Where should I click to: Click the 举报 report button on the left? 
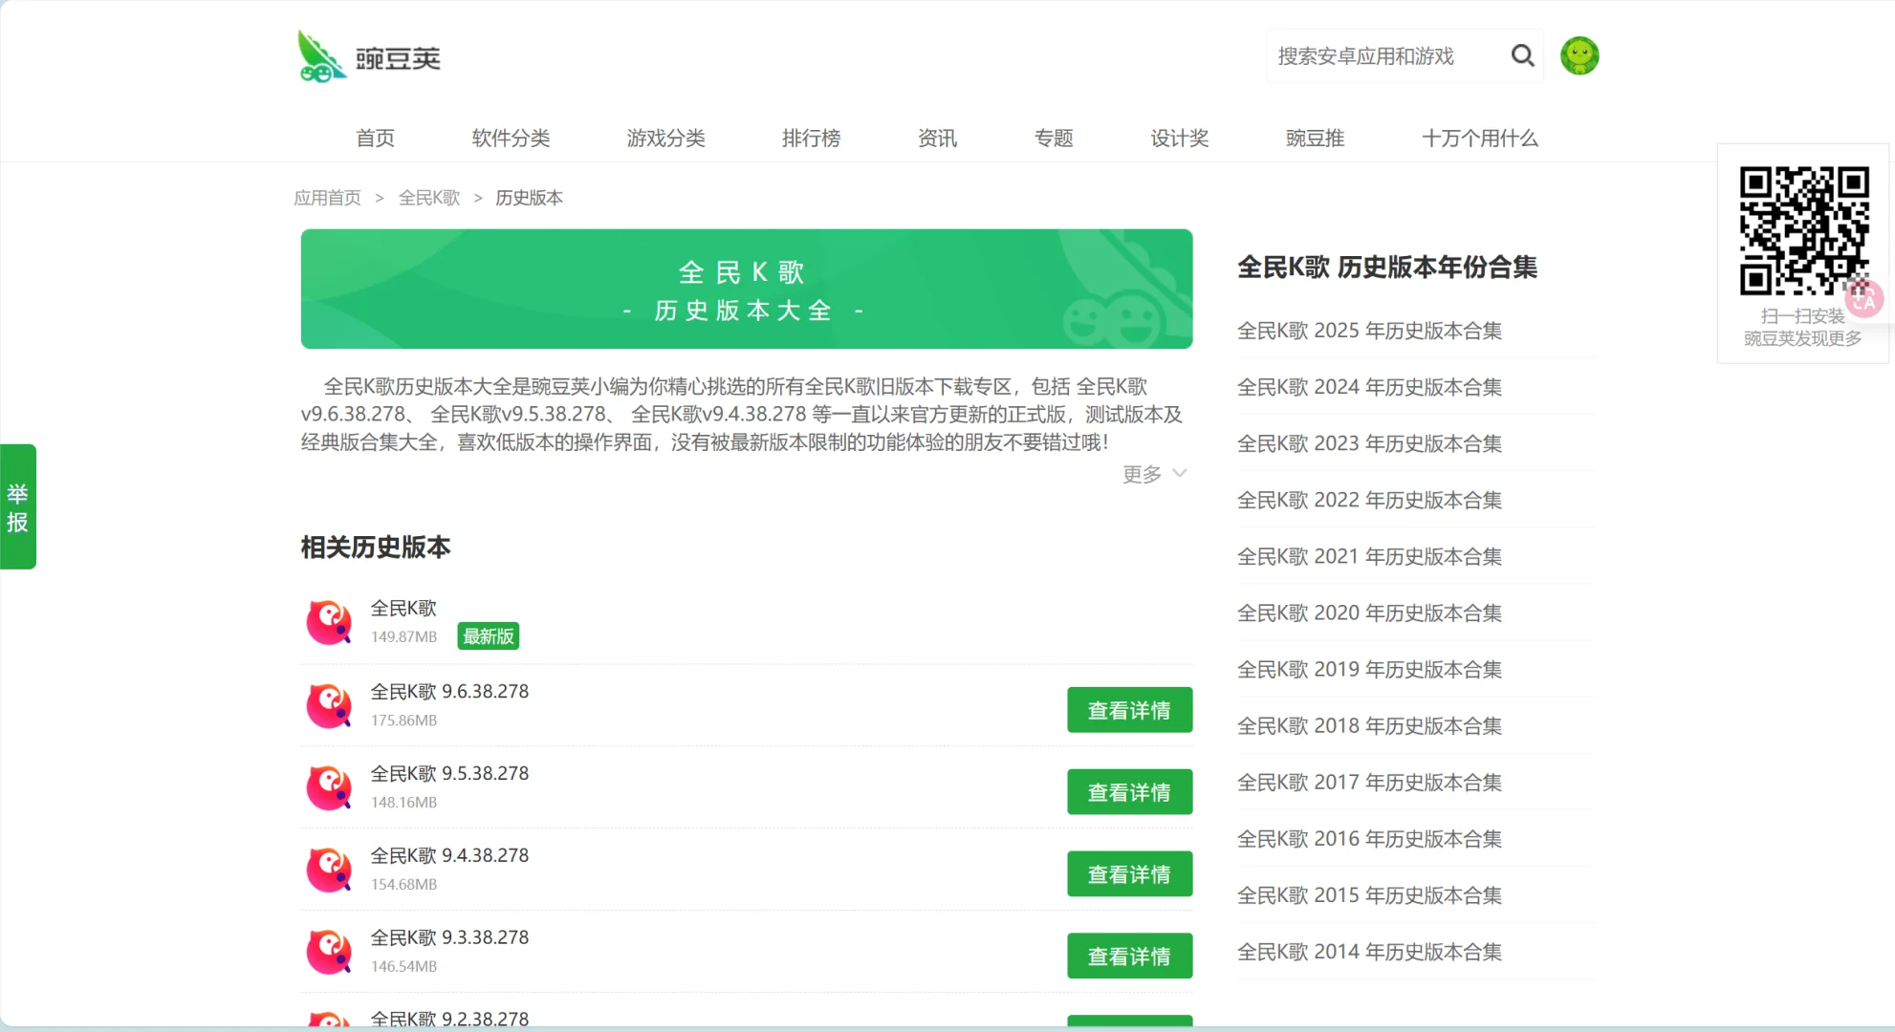pos(18,505)
